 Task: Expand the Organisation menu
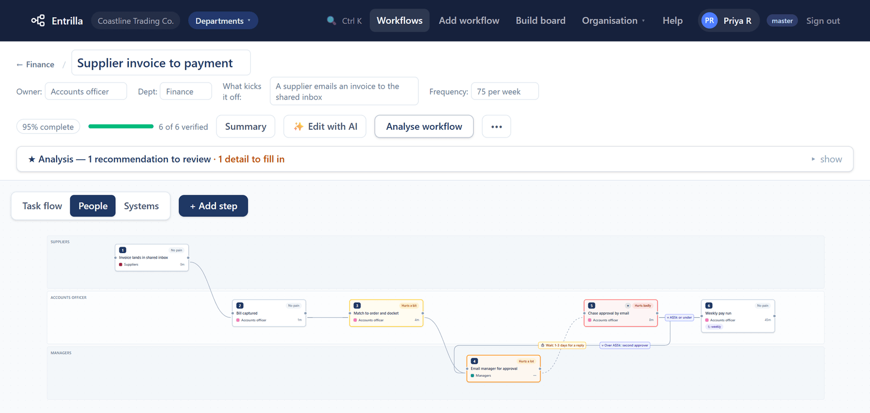point(613,21)
